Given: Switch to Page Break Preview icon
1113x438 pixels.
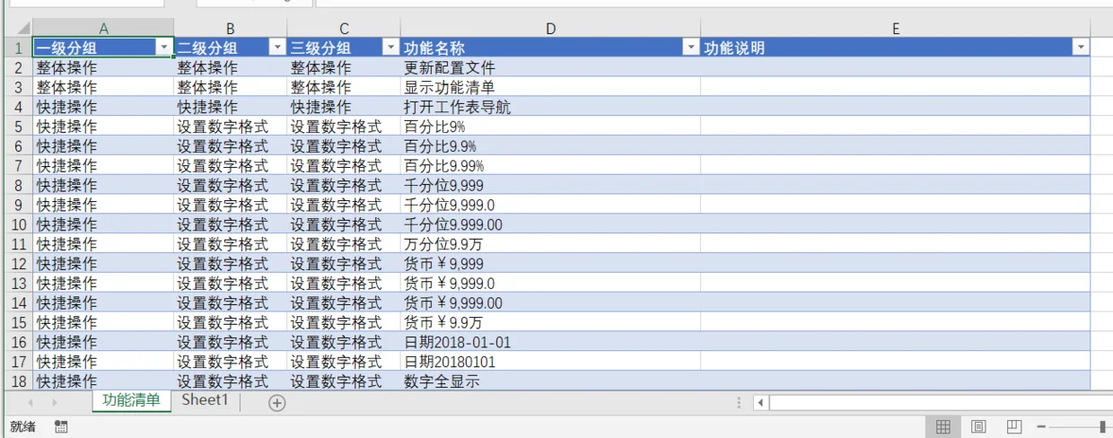Looking at the screenshot, I should pyautogui.click(x=1014, y=427).
